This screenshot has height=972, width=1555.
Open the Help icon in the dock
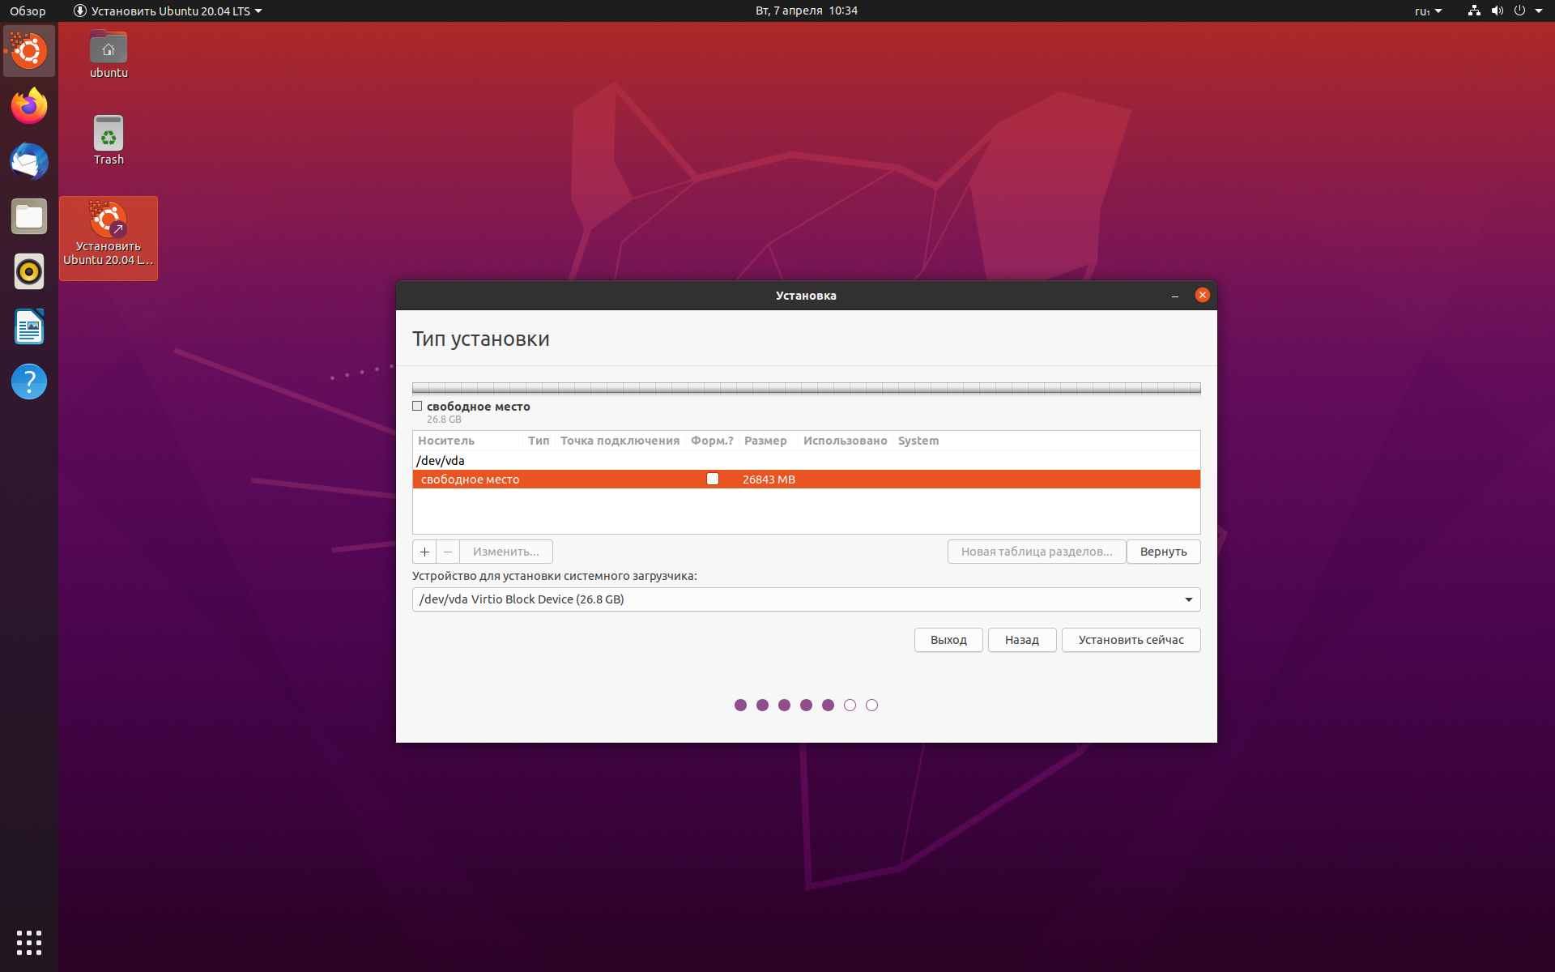click(x=29, y=382)
